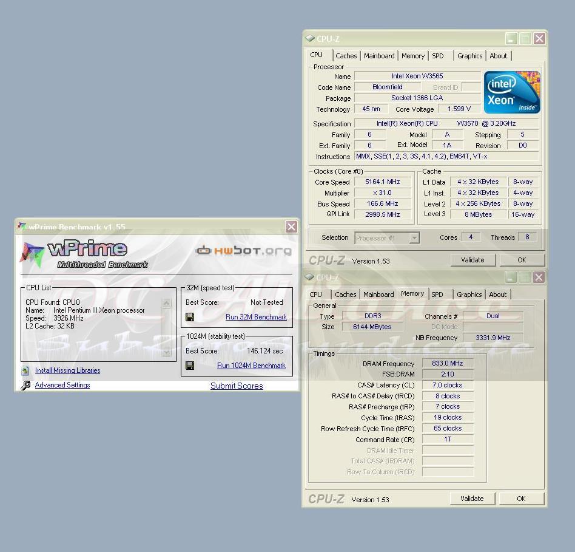Screen dimensions: 575x552
Task: Start the Run 1024M Benchmark link
Action: [251, 366]
